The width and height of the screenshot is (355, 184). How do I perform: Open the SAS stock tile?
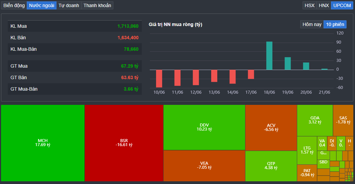343,120
